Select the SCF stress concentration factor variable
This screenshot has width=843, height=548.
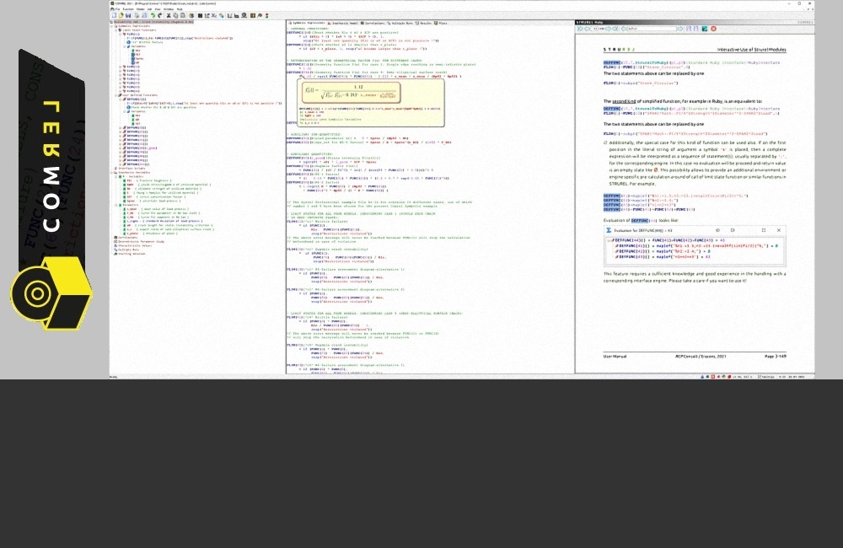pyautogui.click(x=154, y=196)
